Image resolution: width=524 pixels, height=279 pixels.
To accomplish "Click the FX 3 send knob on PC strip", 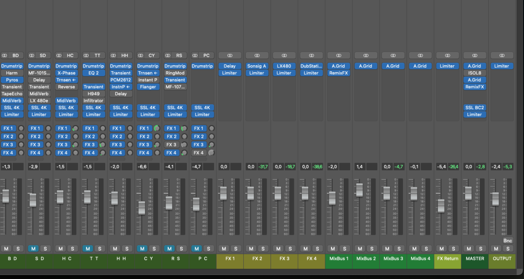I will tap(211, 145).
